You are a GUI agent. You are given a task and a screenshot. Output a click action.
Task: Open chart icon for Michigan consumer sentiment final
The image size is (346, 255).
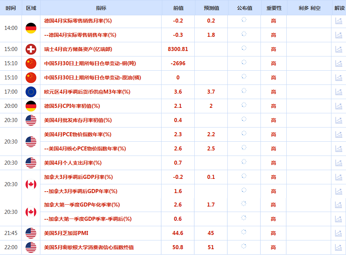point(338,247)
